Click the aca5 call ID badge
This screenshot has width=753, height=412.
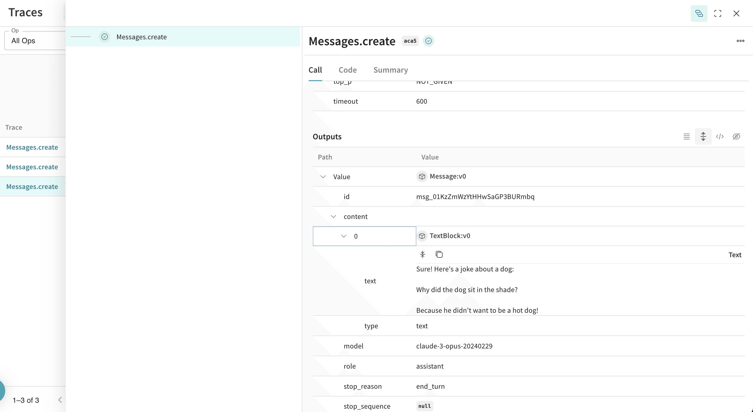pyautogui.click(x=410, y=41)
